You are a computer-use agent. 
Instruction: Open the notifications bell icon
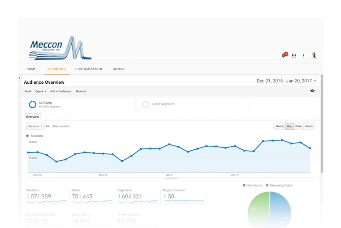(x=283, y=55)
